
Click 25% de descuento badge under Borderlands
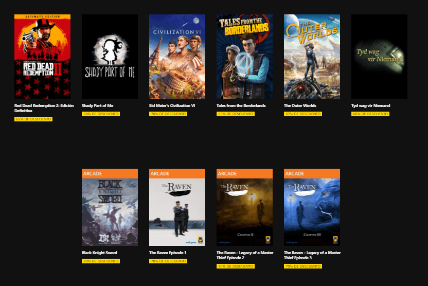236,114
